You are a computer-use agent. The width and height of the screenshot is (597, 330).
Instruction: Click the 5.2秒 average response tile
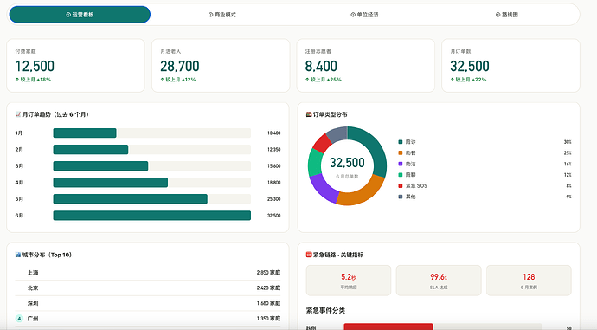(349, 281)
